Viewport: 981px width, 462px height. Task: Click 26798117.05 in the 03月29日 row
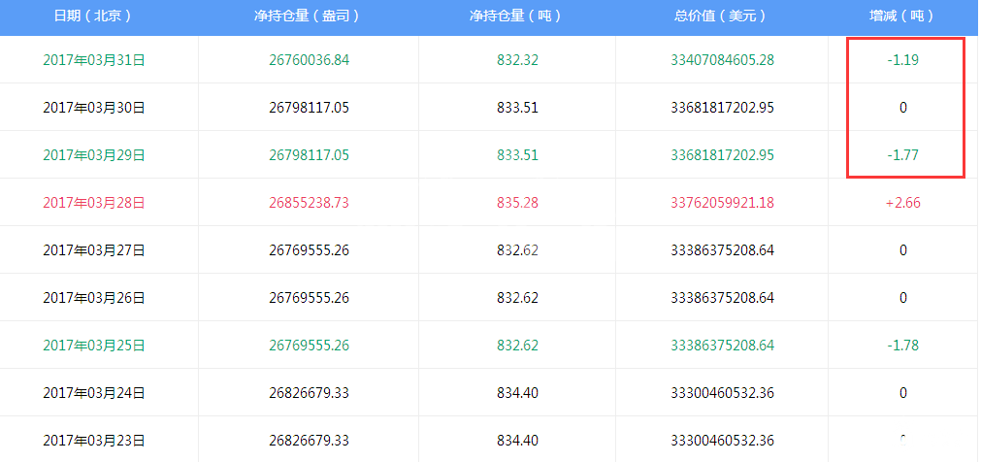[310, 155]
